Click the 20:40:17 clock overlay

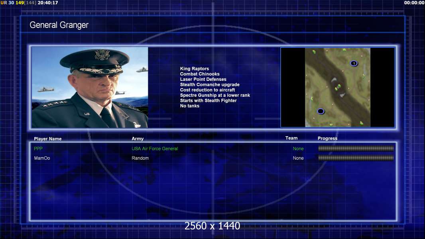[48, 3]
